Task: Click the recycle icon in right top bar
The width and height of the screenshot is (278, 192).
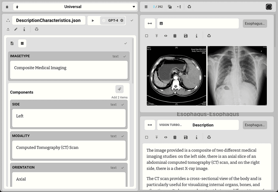Action: click(x=189, y=7)
